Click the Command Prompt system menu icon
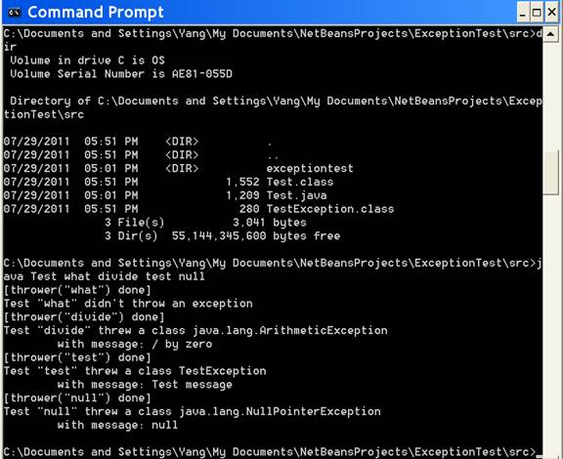Screen dimensions: 563x459 14,12
